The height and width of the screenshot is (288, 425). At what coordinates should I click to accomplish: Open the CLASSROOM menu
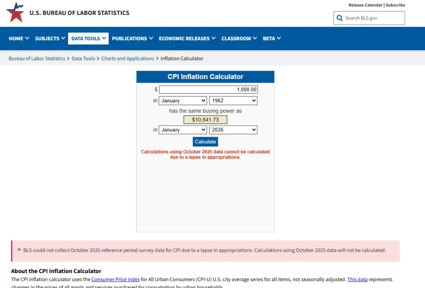pyautogui.click(x=239, y=39)
